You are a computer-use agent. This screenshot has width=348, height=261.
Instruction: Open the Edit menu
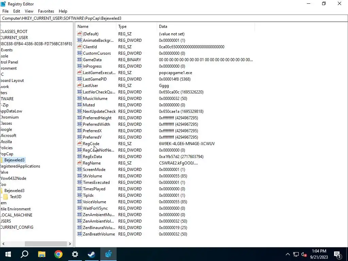click(x=17, y=11)
